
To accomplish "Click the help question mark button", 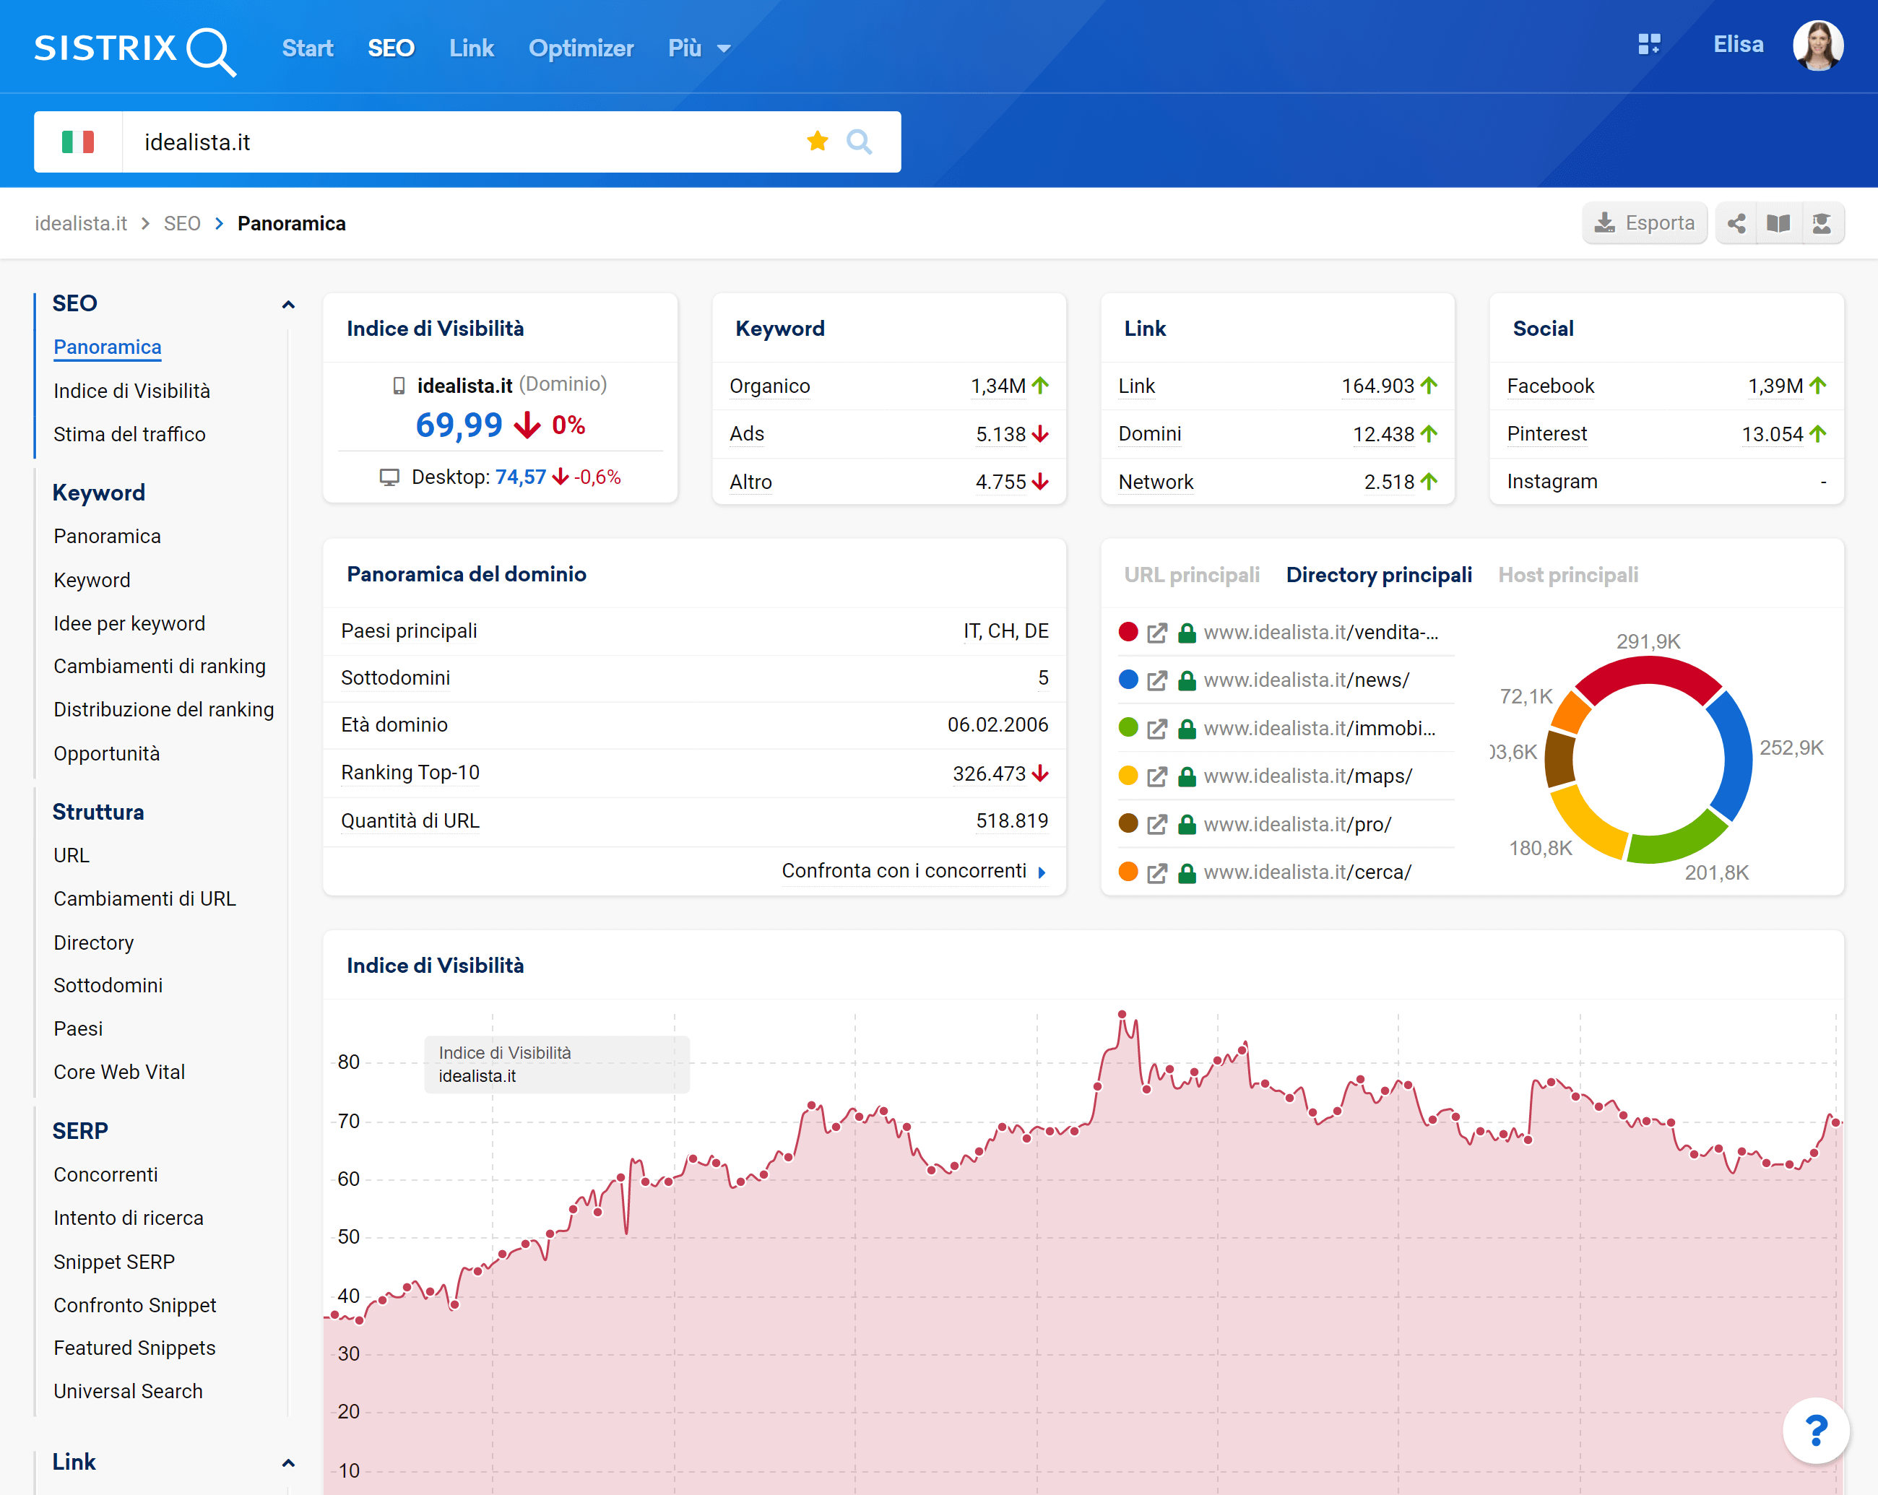I will coord(1816,1431).
